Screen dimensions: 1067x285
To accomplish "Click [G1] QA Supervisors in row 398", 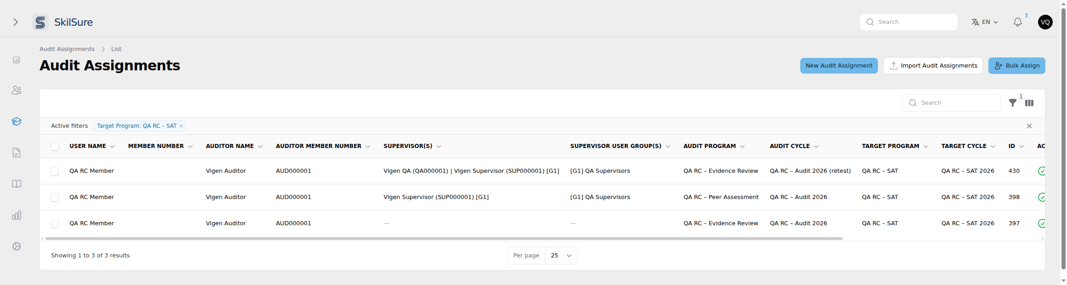I will tap(600, 197).
